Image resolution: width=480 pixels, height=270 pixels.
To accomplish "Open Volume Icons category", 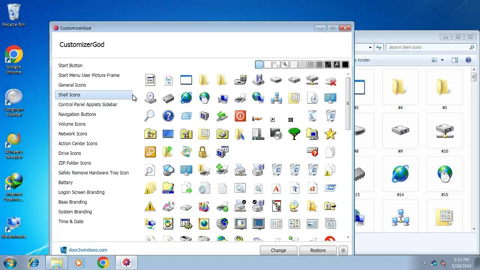I will point(72,124).
